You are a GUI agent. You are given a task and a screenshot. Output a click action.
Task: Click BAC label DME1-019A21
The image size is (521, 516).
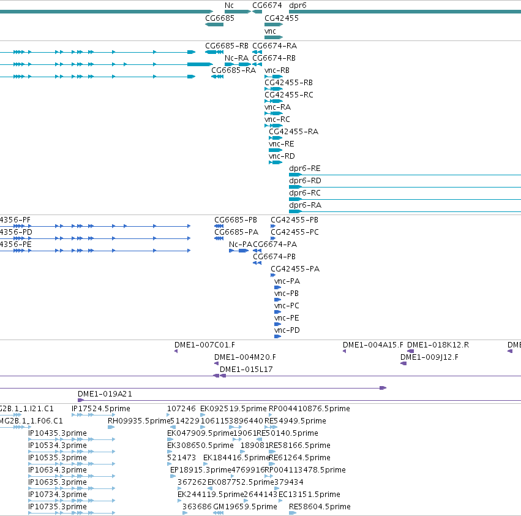coord(105,394)
